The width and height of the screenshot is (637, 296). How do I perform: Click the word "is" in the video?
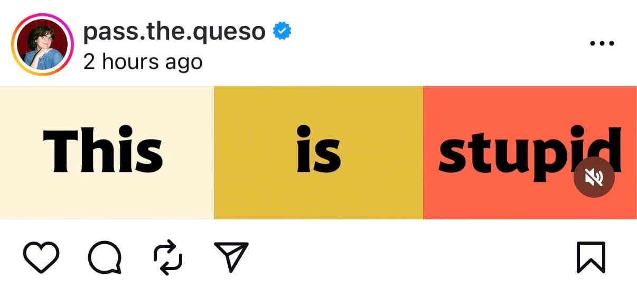(318, 150)
